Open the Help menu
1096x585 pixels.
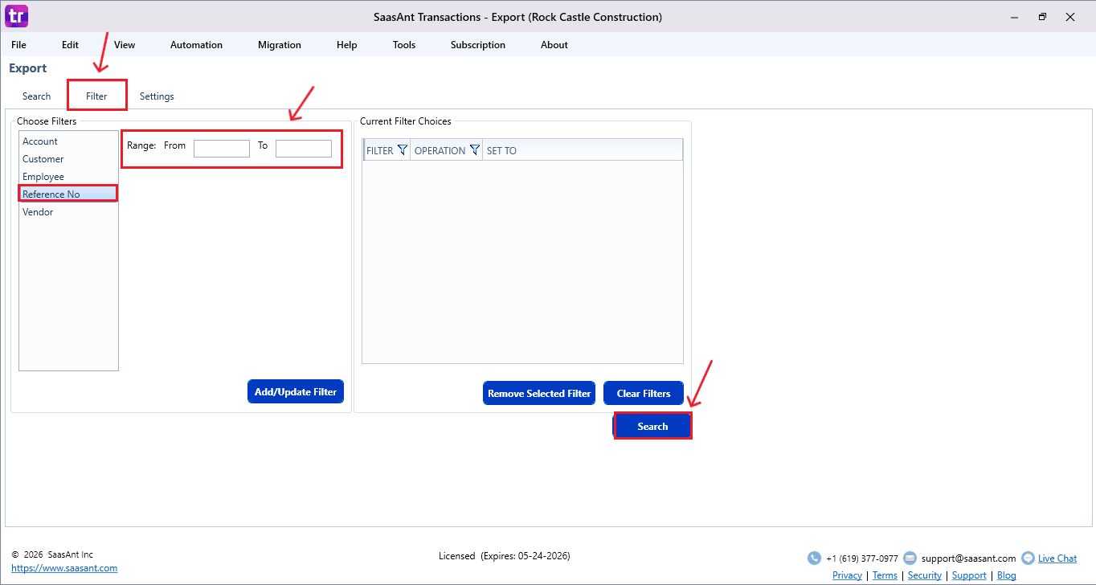click(347, 45)
